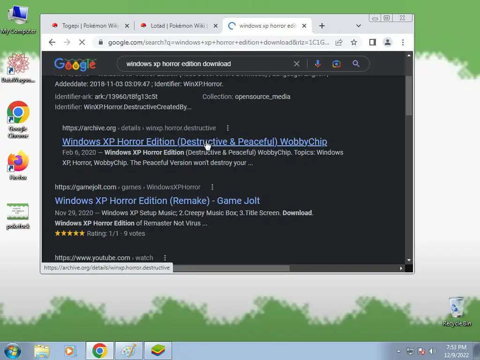Click the magnifier search button
This screenshot has width=480, height=360.
point(356,64)
